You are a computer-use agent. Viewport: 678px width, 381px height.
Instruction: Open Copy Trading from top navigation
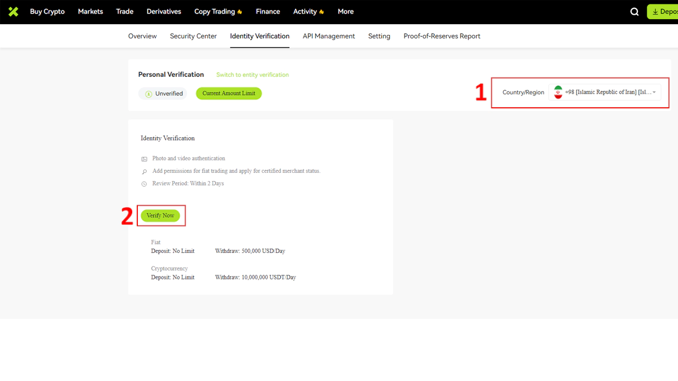218,11
